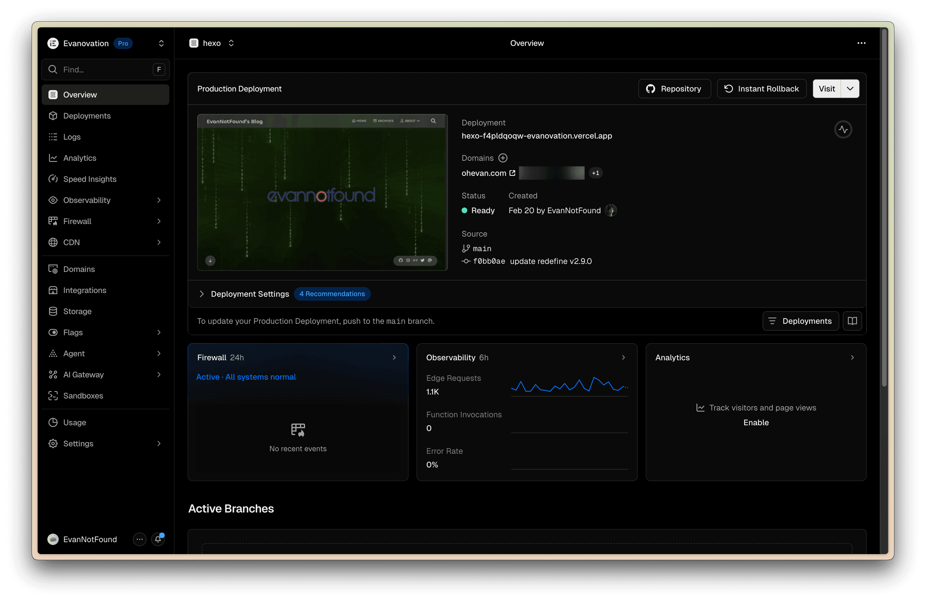Image resolution: width=926 pixels, height=602 pixels.
Task: Open the Firewall section
Action: (x=77, y=221)
